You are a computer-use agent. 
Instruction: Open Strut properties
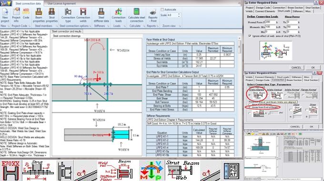click(51, 15)
